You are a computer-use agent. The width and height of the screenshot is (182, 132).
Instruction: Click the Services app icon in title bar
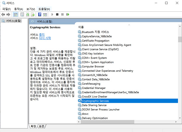pos(4,3)
